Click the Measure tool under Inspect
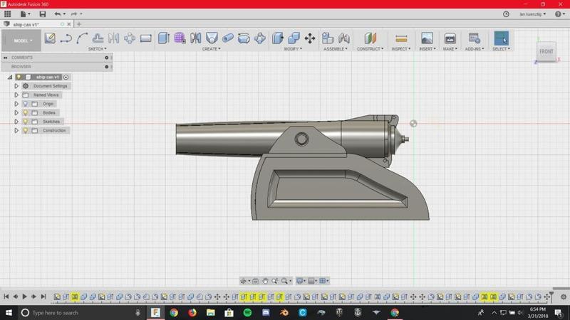Screen dimensions: 570x320 401,38
